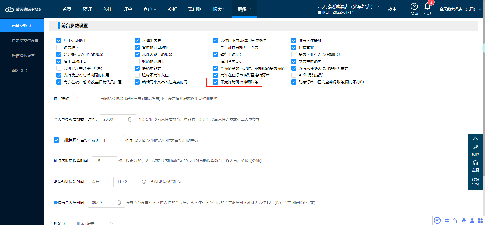
Task: Click the scroll-to-top arrow in floating panel
Action: (x=475, y=138)
